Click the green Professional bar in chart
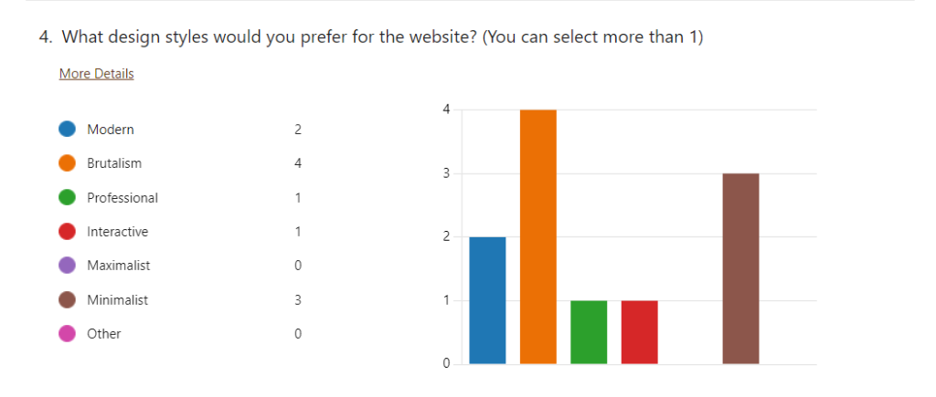The width and height of the screenshot is (936, 397). pyautogui.click(x=589, y=332)
